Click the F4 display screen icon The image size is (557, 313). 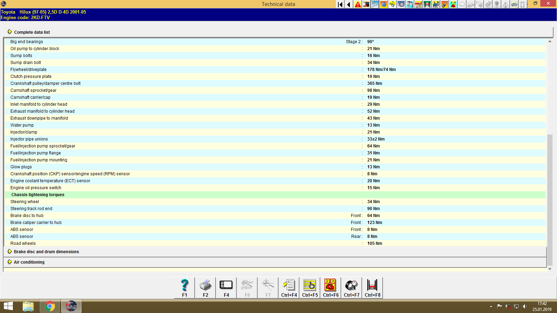point(226,287)
